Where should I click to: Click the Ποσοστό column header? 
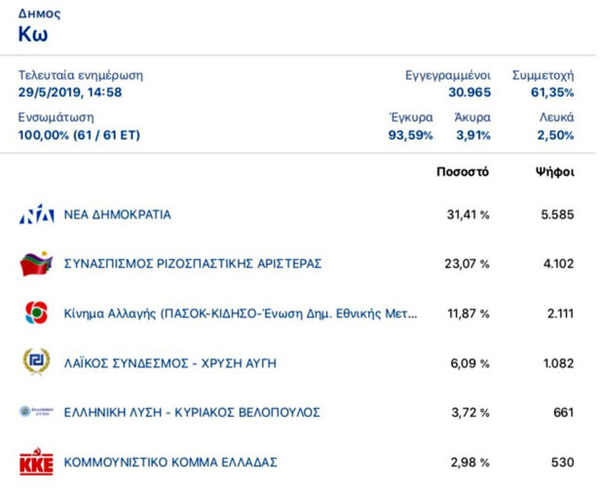(463, 171)
